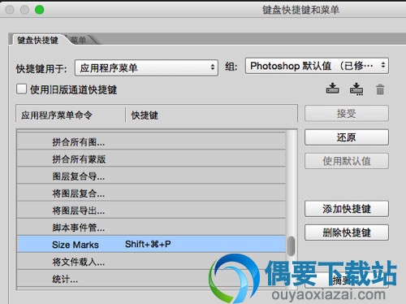Select the 脚本事件管... row
Image resolution: width=406 pixels, height=304 pixels.
[x=151, y=228]
